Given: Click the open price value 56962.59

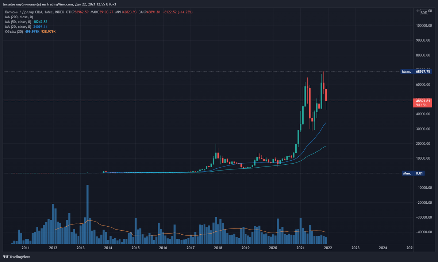Looking at the screenshot, I should [x=82, y=12].
